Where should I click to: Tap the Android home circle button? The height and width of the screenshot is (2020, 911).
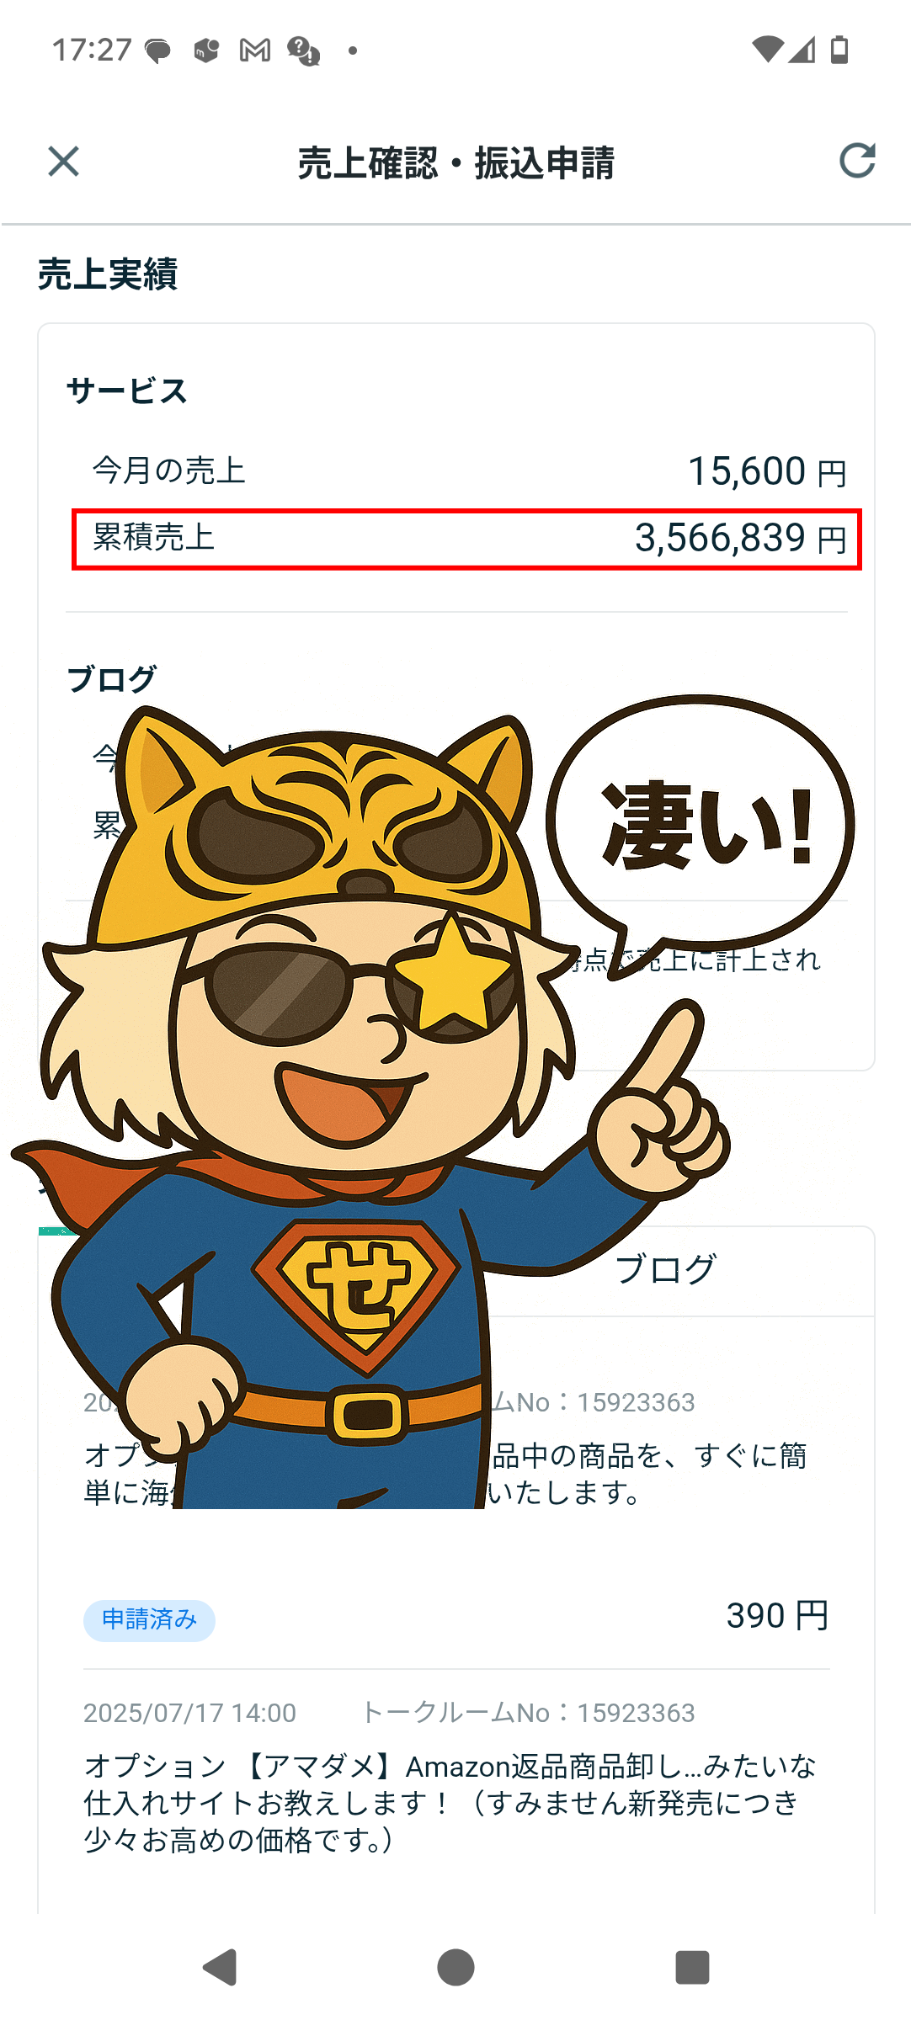[x=455, y=1968]
